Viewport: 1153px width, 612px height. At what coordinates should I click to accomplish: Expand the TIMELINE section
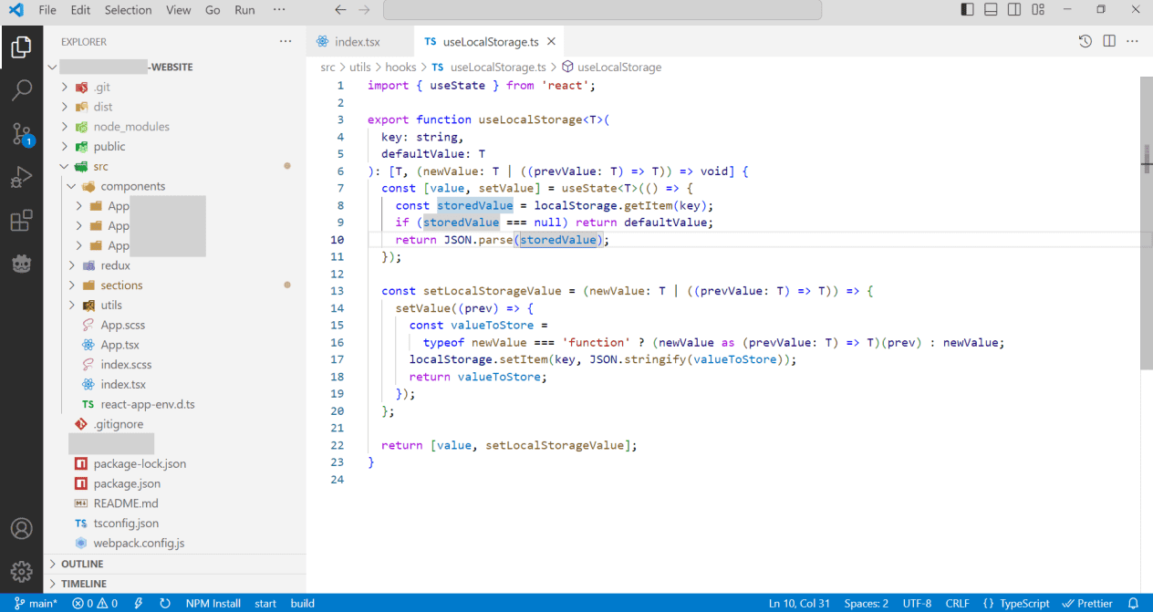point(174,584)
